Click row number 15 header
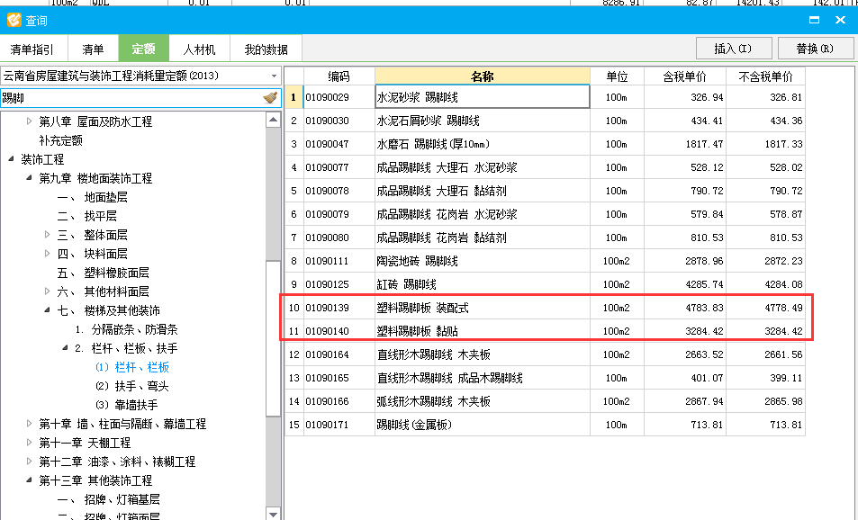This screenshot has height=520, width=858. pos(294,425)
